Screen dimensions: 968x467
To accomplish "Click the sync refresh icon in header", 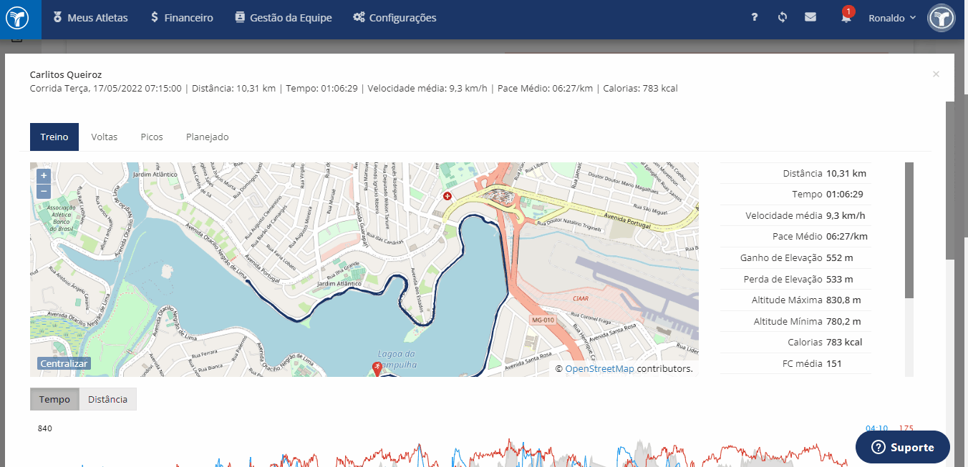I will 783,18.
